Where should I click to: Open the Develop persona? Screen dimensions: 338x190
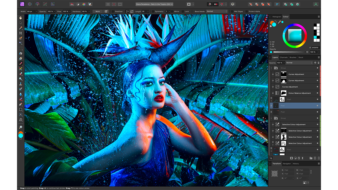coord(37,4)
